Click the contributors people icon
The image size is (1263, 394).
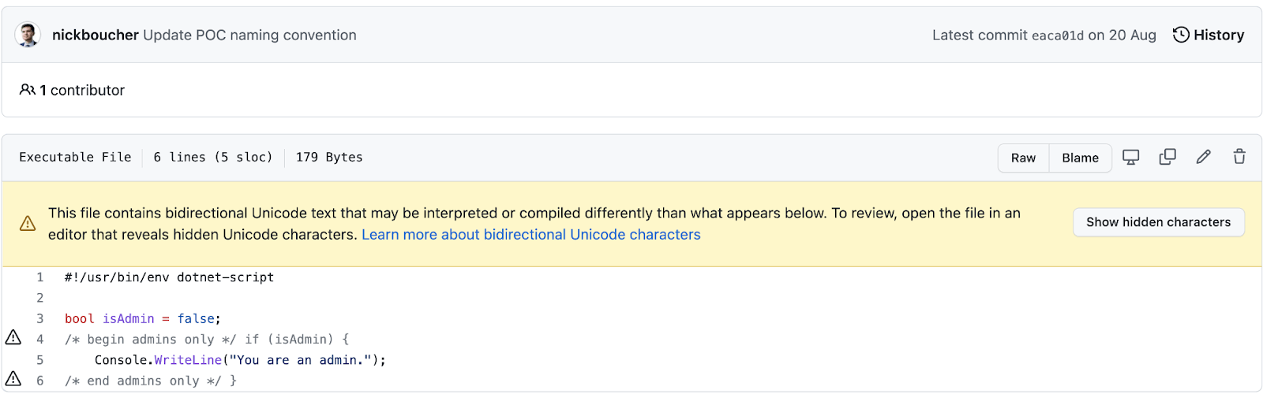click(x=27, y=90)
